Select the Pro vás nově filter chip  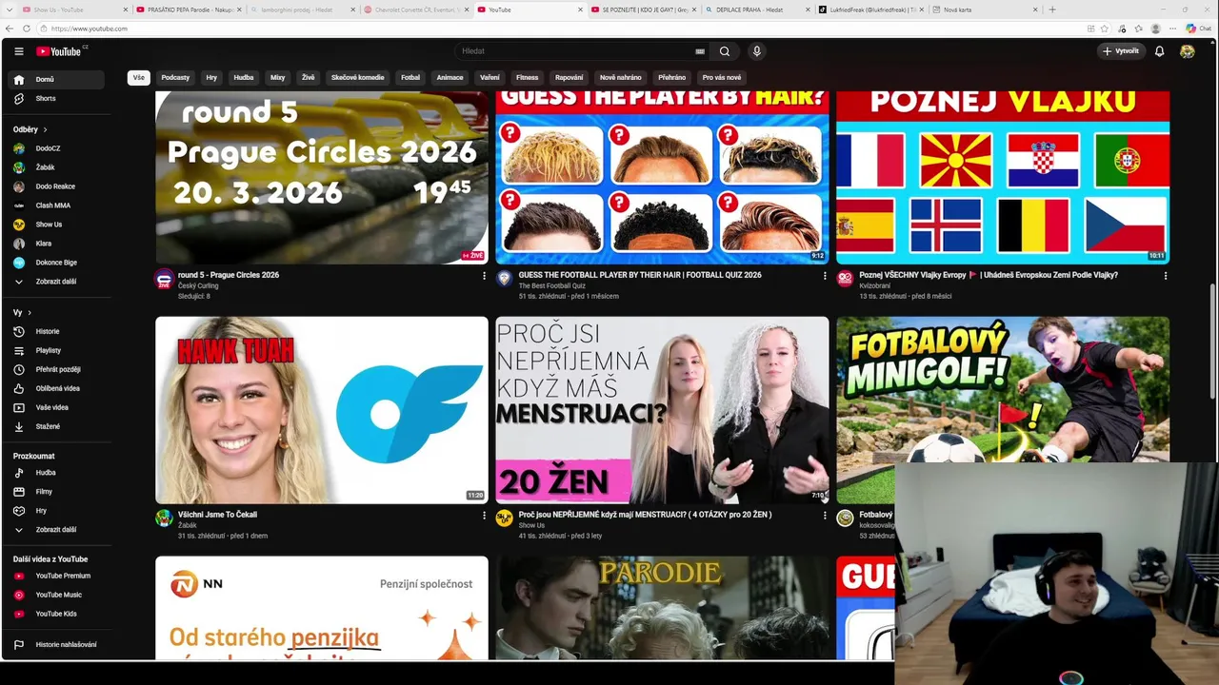(722, 78)
